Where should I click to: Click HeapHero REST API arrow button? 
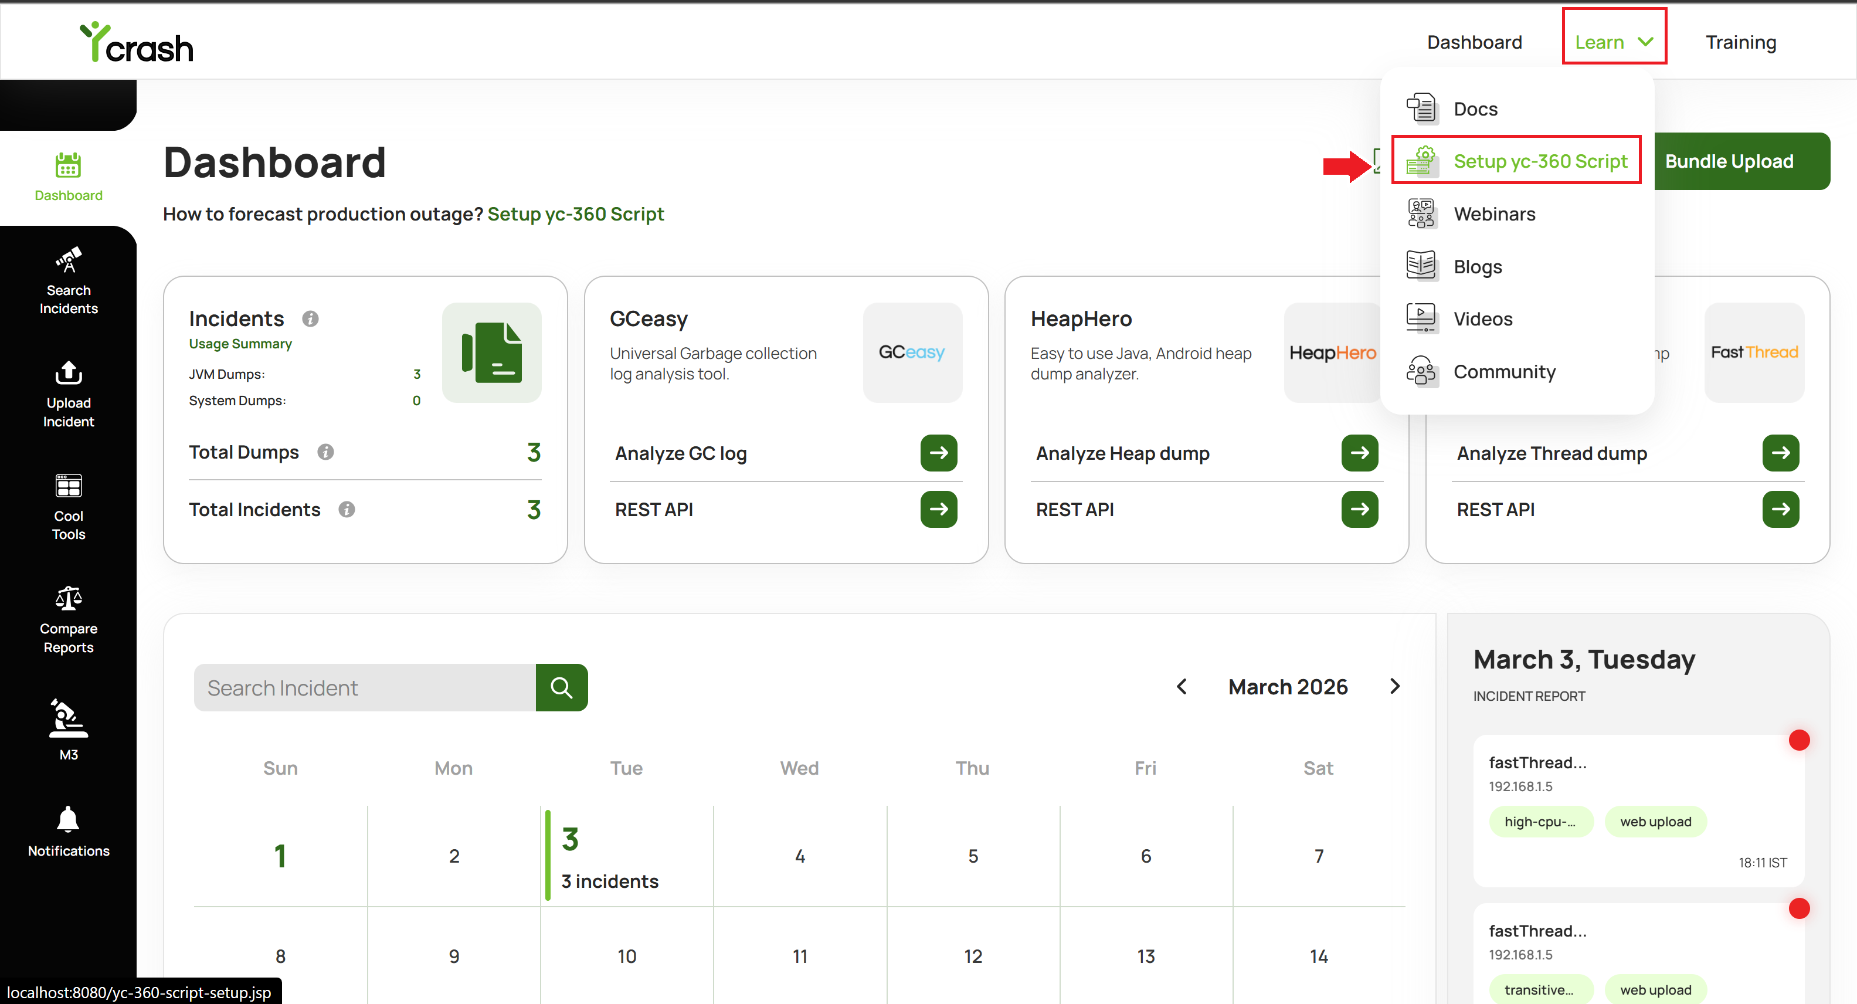pyautogui.click(x=1360, y=510)
